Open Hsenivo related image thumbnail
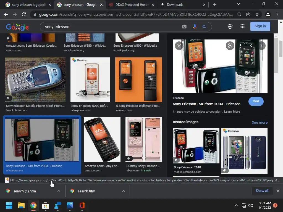Viewport: 283px width, 212px height. point(244,151)
